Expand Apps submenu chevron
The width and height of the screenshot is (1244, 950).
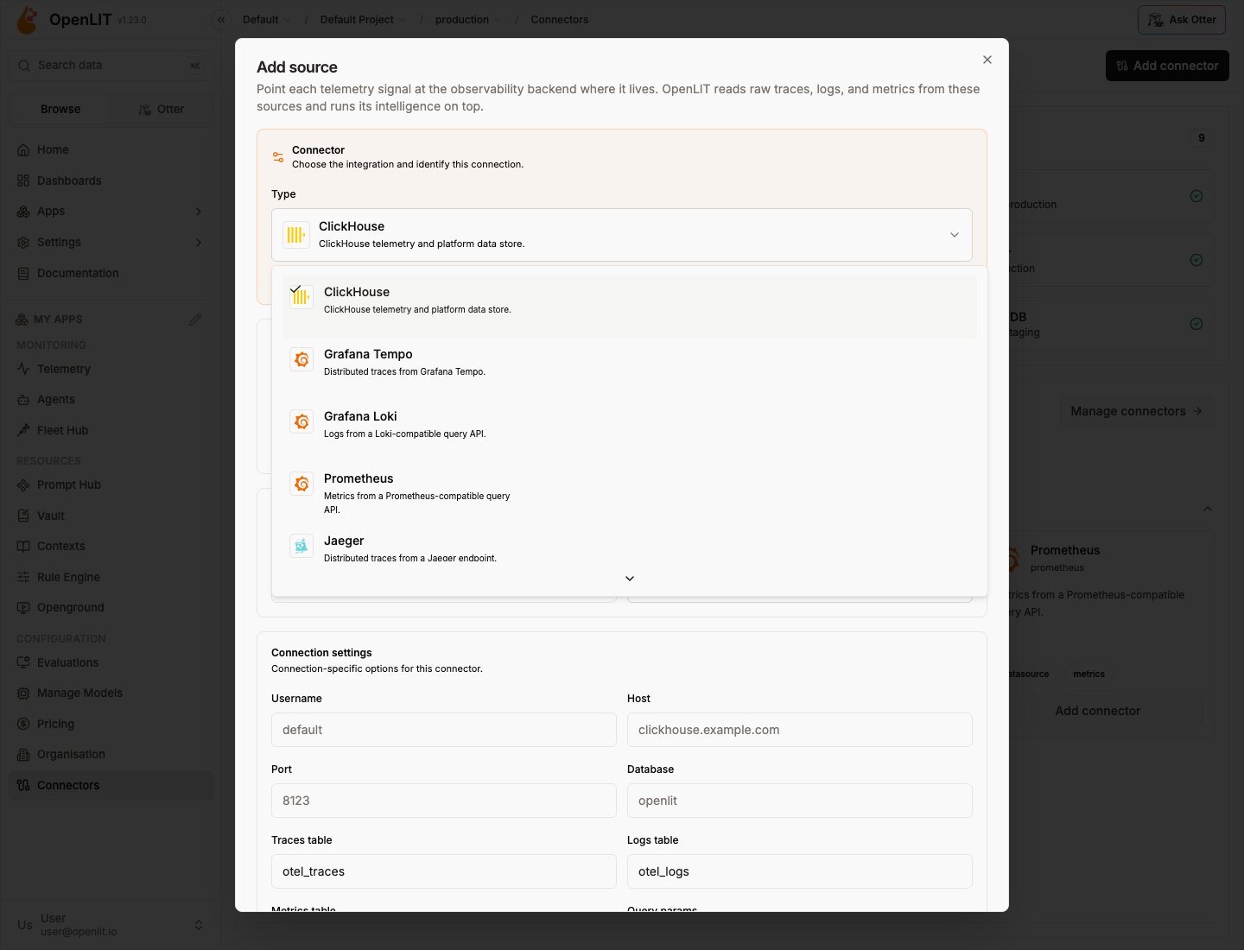(x=199, y=212)
